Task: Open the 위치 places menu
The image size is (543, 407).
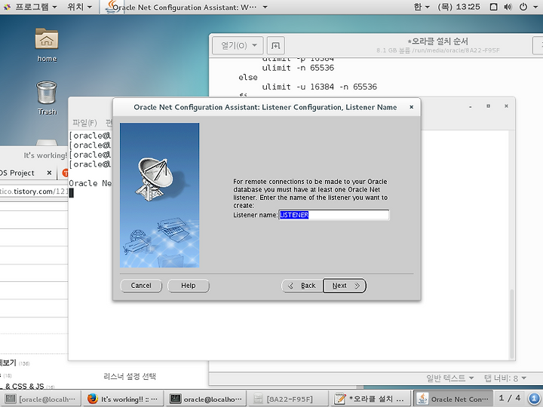Action: point(80,7)
